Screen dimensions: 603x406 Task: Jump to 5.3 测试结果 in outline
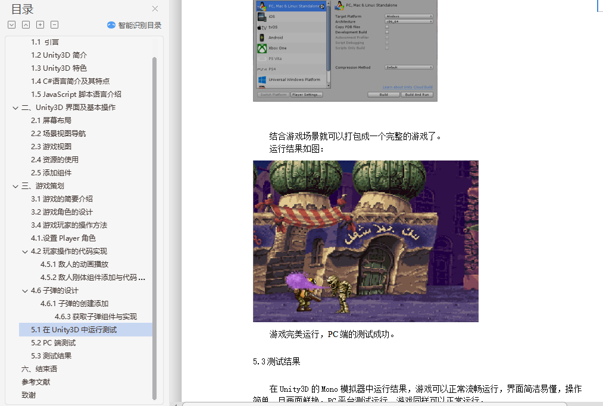pos(51,355)
